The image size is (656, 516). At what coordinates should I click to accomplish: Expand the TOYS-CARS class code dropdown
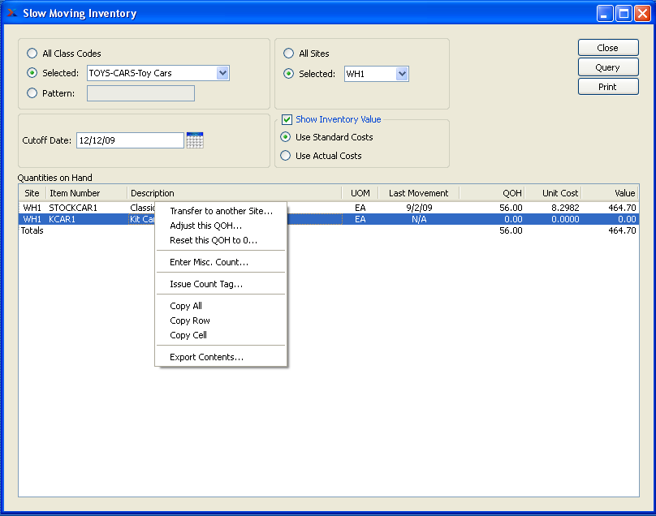222,74
